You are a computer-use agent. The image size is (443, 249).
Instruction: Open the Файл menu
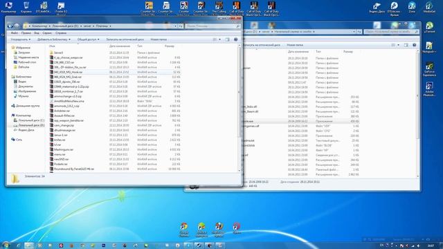pos(14,33)
